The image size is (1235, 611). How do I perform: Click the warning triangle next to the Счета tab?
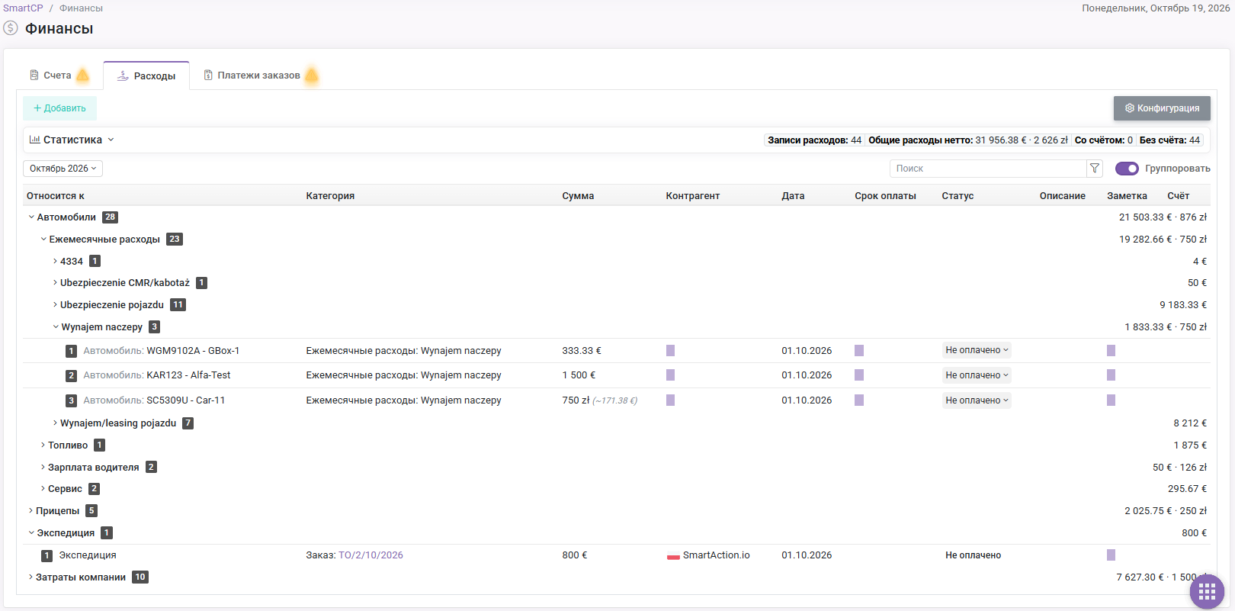[83, 75]
